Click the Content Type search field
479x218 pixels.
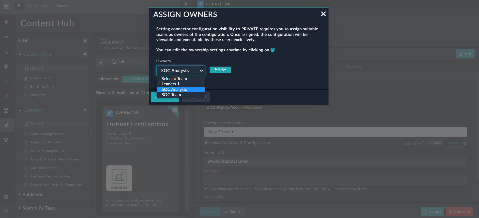(x=55, y=68)
